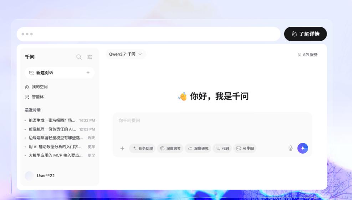This screenshot has width=352, height=200.
Task: Toggle the AI生图 mode
Action: click(x=245, y=148)
